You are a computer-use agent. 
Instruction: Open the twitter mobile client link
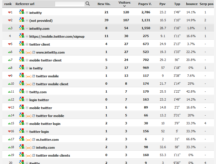click(52, 84)
